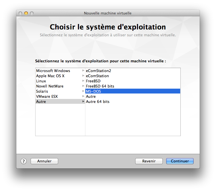Expand arrow next to Linux
Screen dimensions: 216x191
[83, 81]
